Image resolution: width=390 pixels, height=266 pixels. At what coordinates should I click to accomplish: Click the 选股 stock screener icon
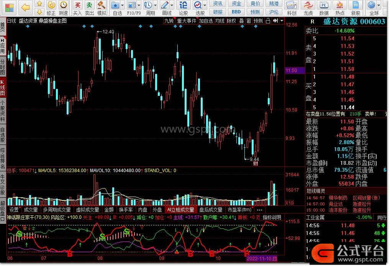coord(198,5)
